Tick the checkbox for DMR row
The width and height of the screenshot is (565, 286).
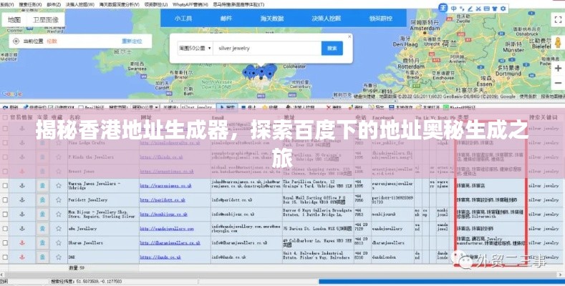[x=5, y=257]
